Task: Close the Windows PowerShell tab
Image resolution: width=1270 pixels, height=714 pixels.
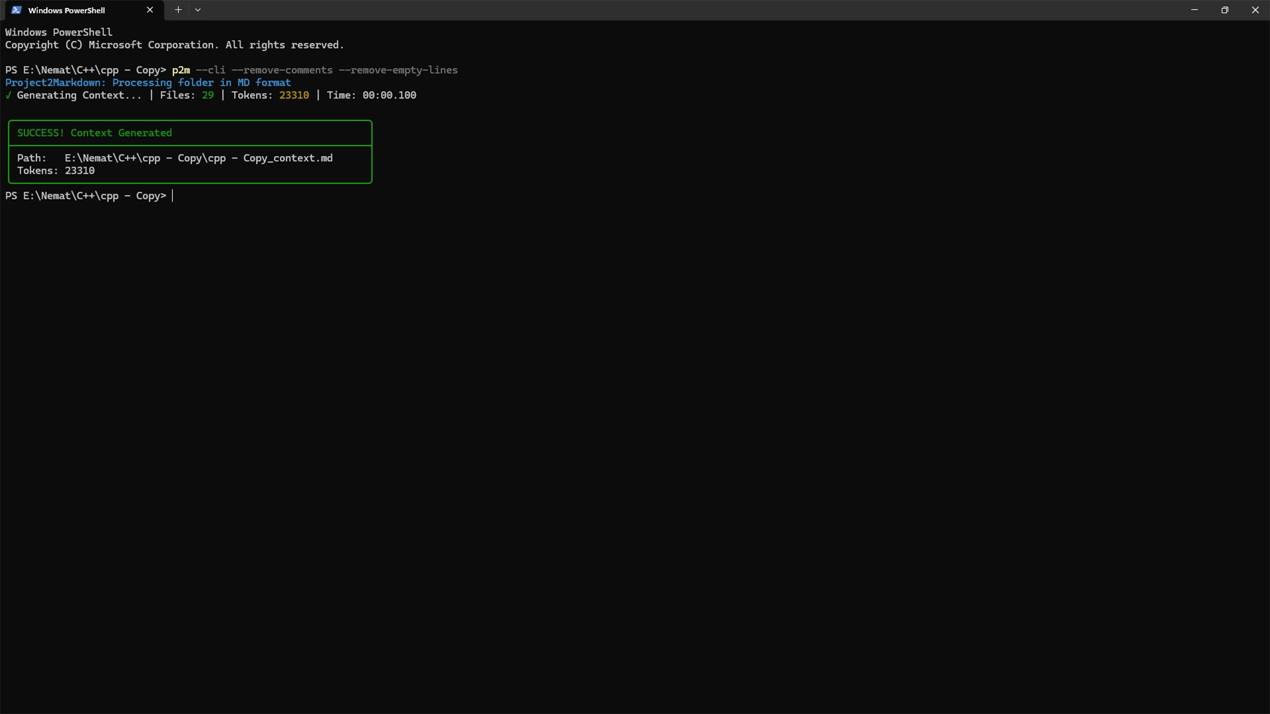Action: 150,10
